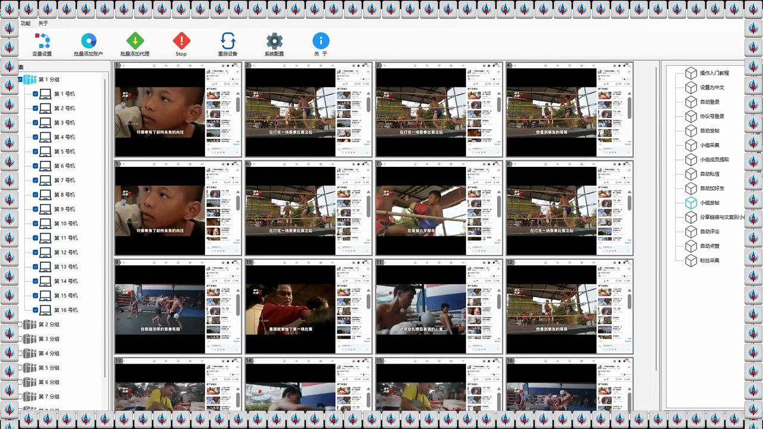Click the group icon of 第 3 分组
763x429 pixels.
click(30, 339)
